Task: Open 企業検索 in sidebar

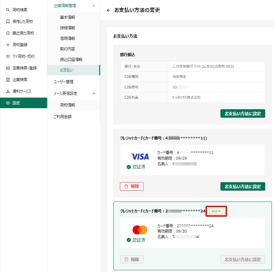Action: click(24, 80)
